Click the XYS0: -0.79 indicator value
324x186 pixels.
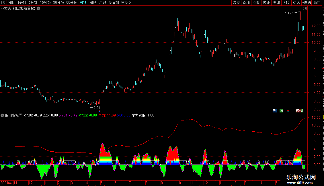(x=33, y=116)
